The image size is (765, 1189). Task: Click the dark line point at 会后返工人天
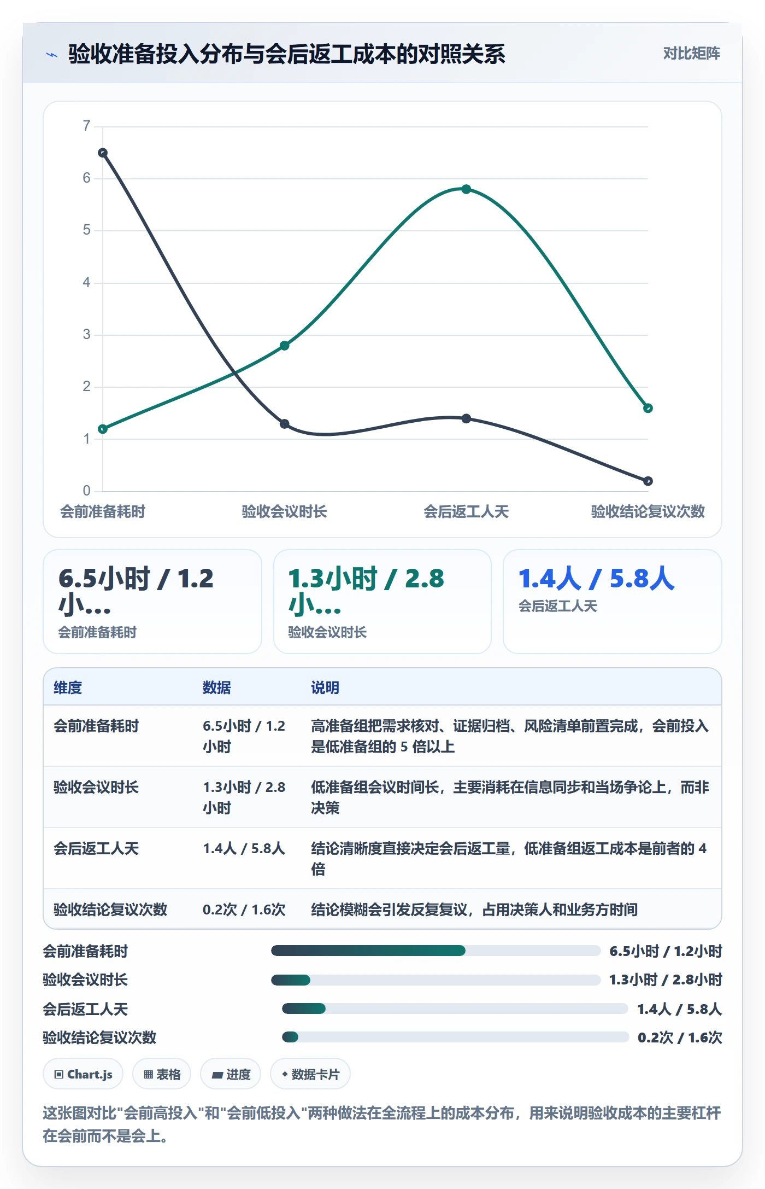pyautogui.click(x=466, y=418)
